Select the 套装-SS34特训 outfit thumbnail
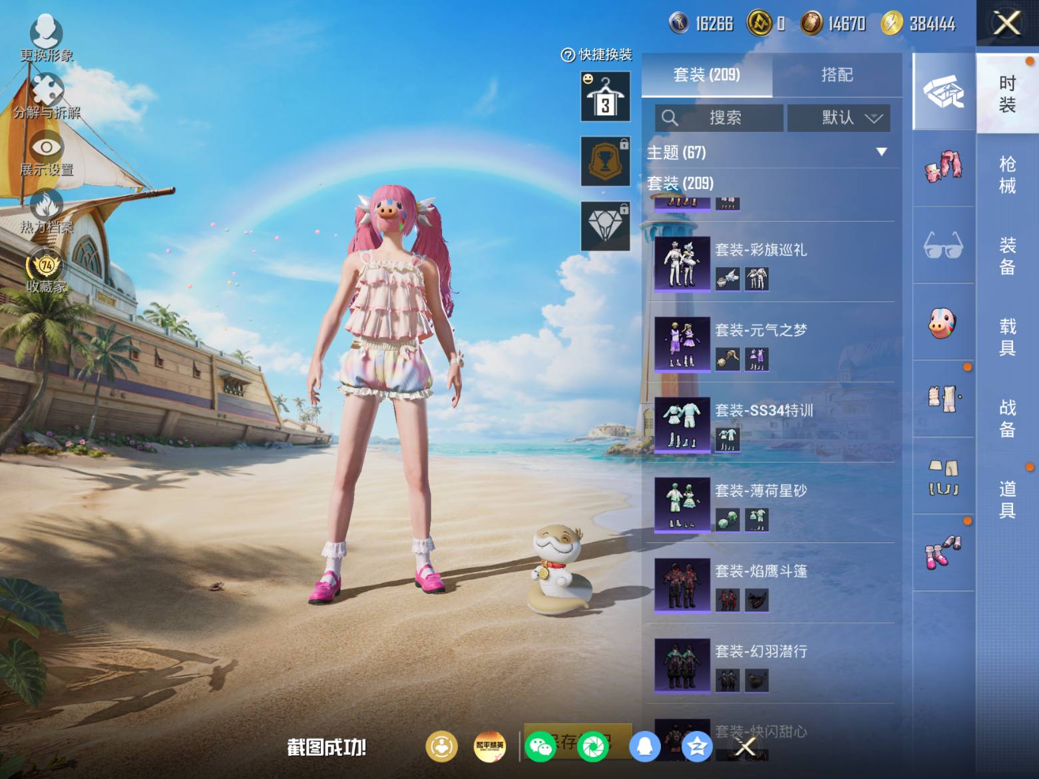The width and height of the screenshot is (1039, 779). point(682,425)
